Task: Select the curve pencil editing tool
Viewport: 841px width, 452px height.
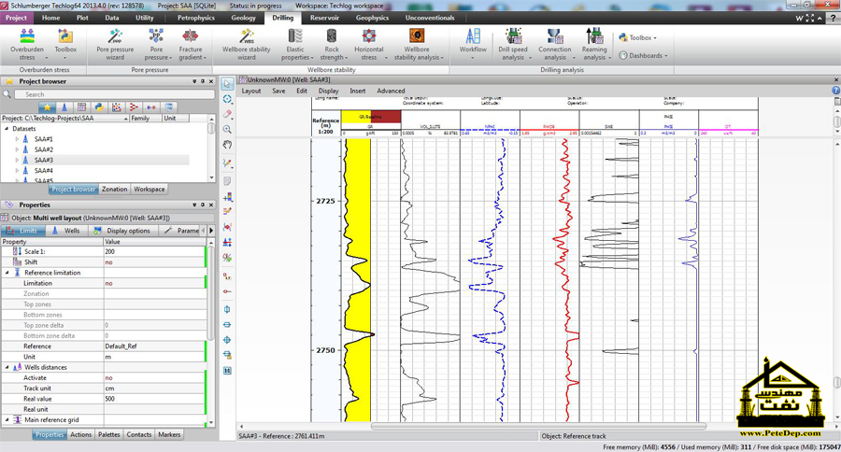Action: pos(227,162)
